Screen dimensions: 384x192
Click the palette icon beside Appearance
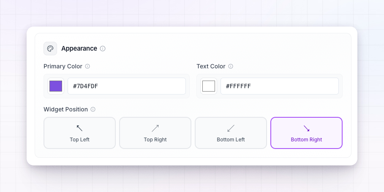coord(50,49)
